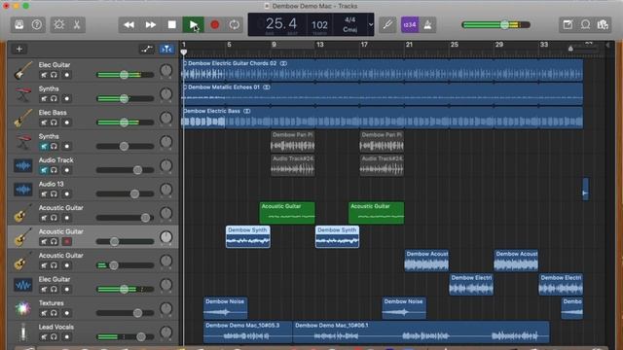This screenshot has width=623, height=350.
Task: Toggle the Catch playhead button
Action: [166, 50]
